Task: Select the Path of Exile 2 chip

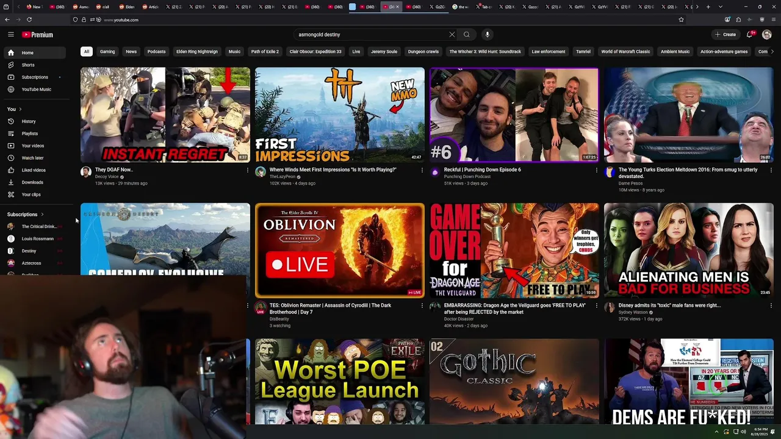Action: (265, 52)
